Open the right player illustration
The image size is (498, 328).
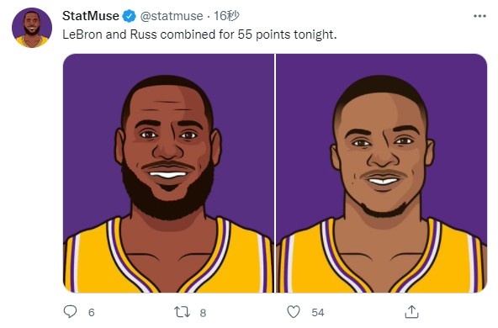tap(381, 173)
